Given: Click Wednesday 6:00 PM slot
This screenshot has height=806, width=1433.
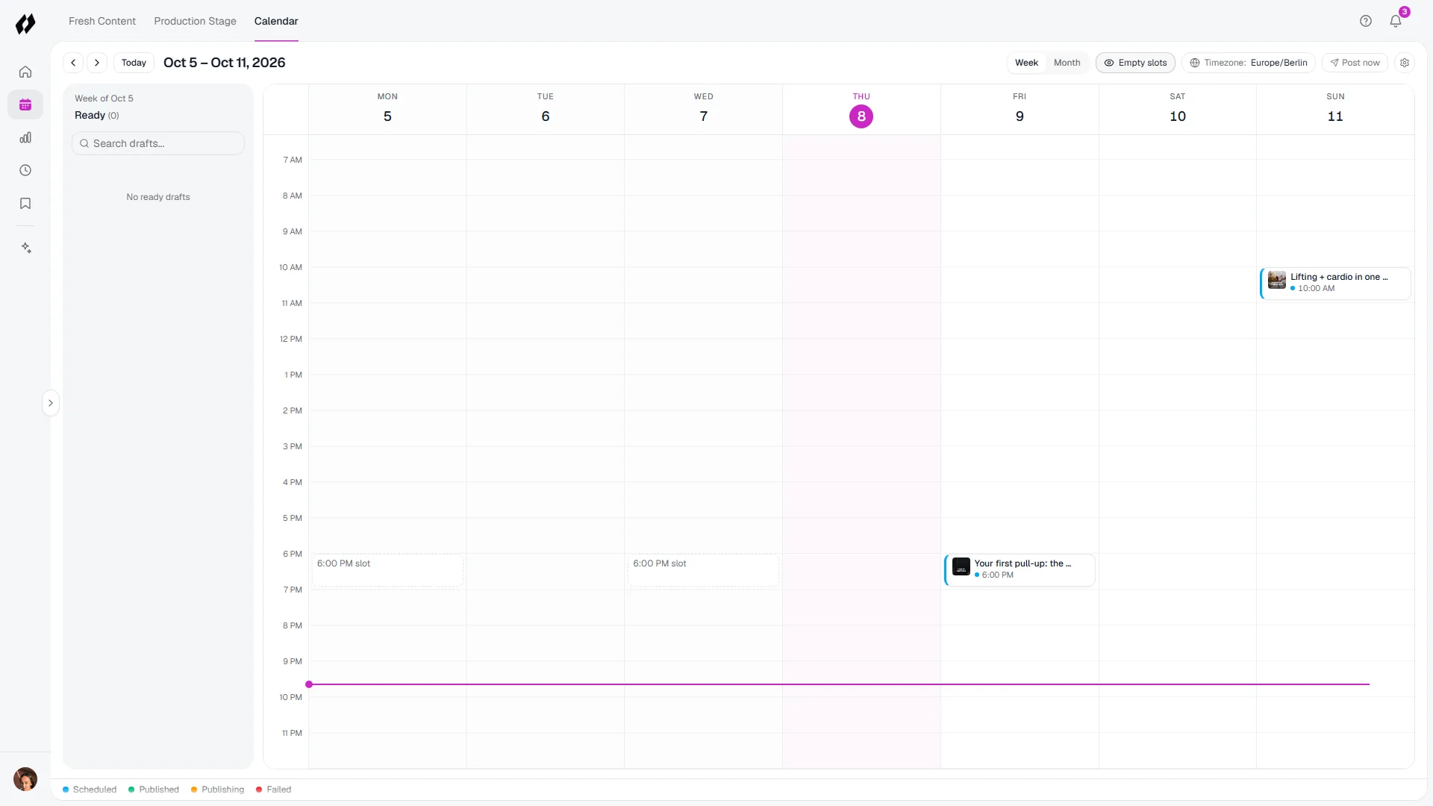Looking at the screenshot, I should (x=703, y=570).
